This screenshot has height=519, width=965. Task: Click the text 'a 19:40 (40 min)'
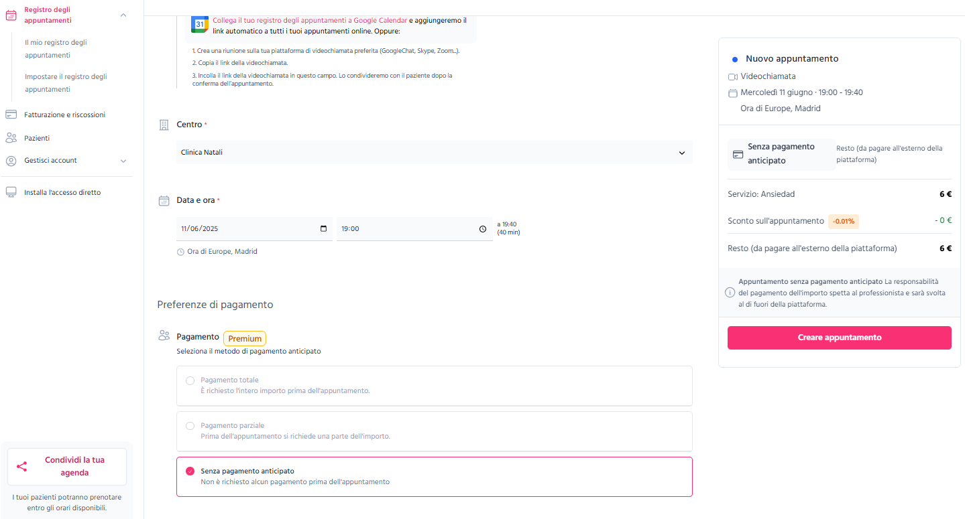pyautogui.click(x=508, y=228)
